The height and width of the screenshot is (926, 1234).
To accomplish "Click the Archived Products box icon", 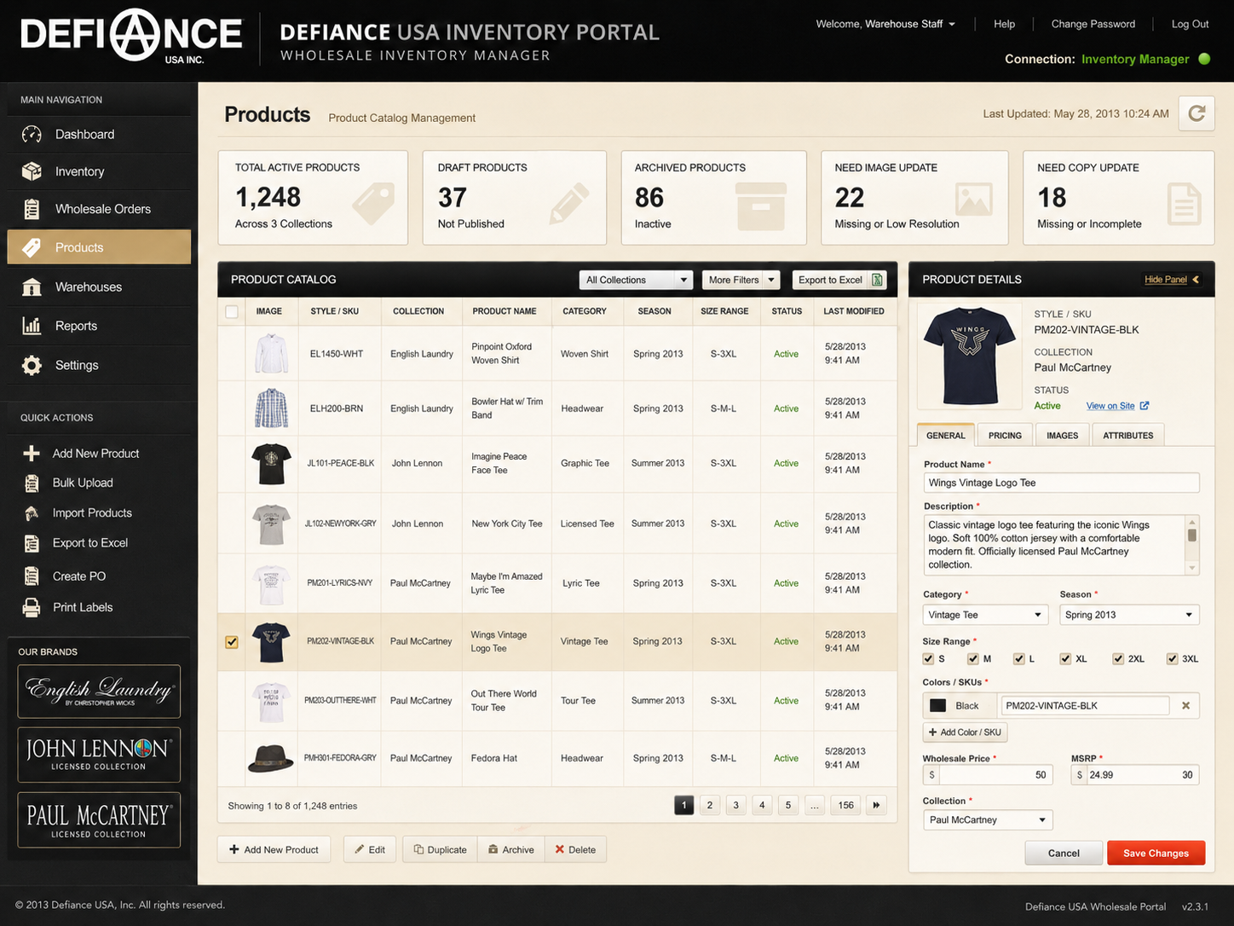I will click(761, 206).
